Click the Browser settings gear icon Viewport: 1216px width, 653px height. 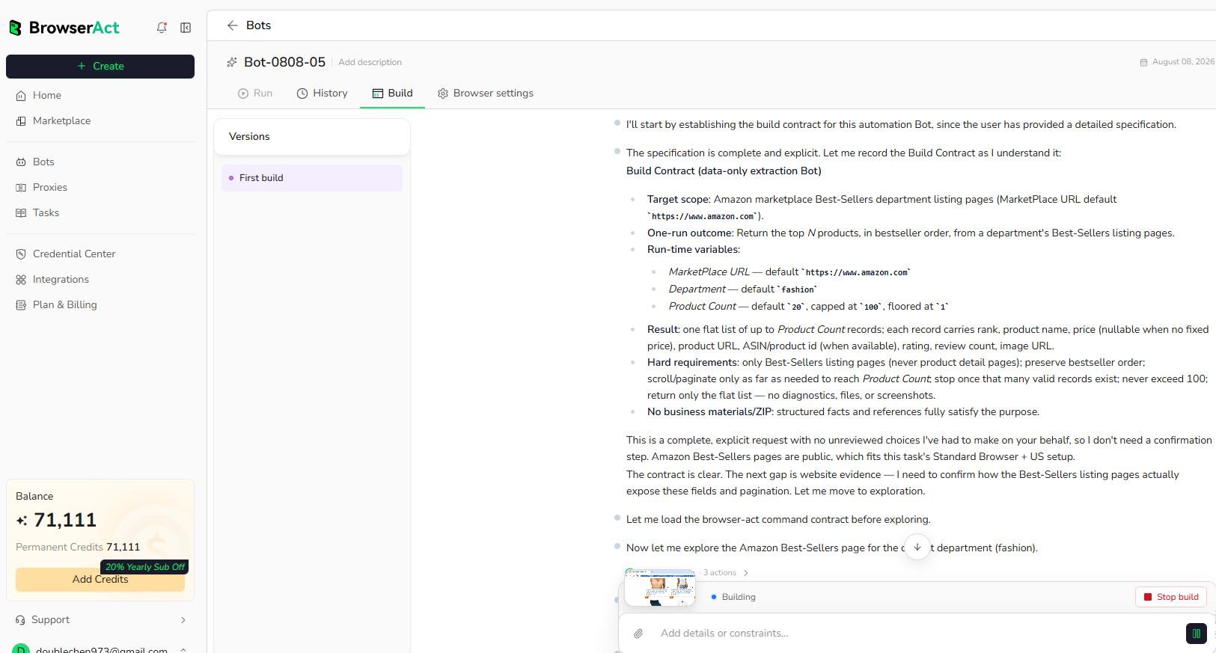(x=443, y=93)
